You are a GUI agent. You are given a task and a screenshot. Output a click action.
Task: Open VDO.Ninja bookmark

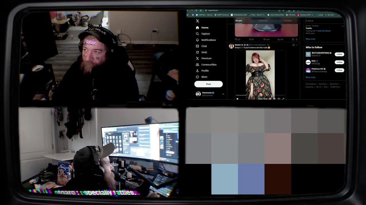pyautogui.click(x=291, y=15)
